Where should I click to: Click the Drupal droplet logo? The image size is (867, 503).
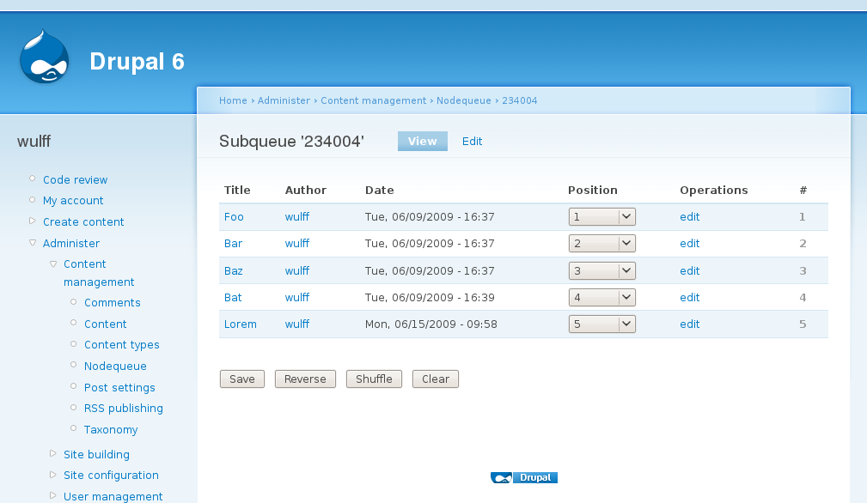[44, 57]
